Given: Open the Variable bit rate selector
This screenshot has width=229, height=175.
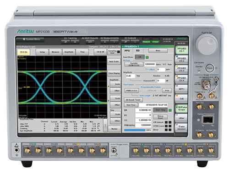Looking at the screenshot, I should click(134, 64).
